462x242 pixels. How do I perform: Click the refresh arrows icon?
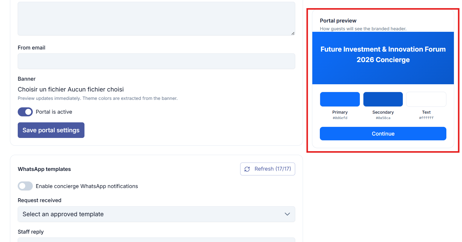pos(247,169)
